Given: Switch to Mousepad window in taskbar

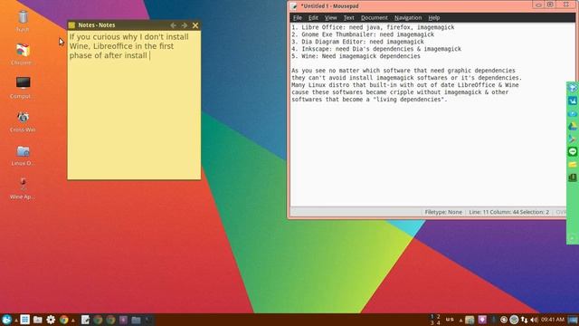Looking at the screenshot, I should tap(85, 320).
